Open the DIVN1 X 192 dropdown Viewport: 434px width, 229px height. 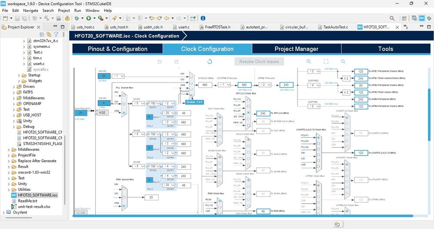point(154,103)
